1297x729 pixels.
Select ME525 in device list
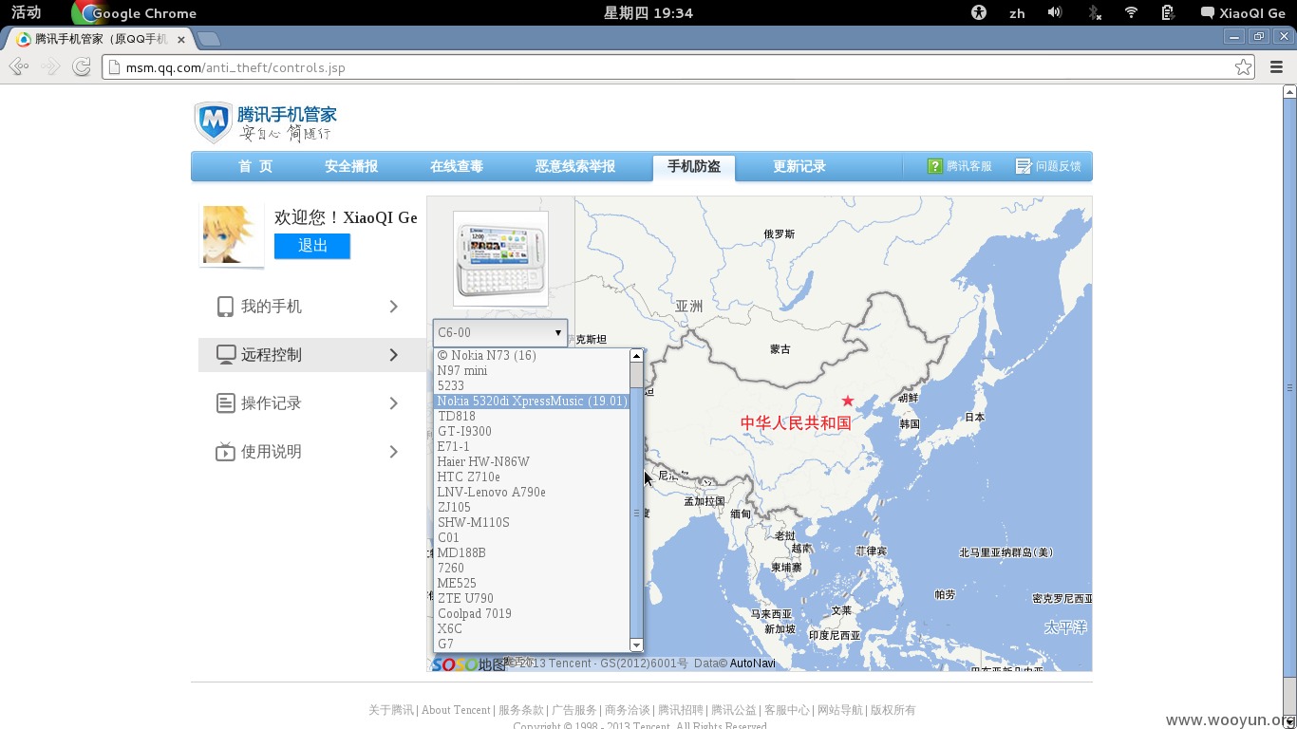(532, 583)
